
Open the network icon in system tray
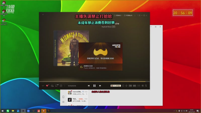point(182,111)
